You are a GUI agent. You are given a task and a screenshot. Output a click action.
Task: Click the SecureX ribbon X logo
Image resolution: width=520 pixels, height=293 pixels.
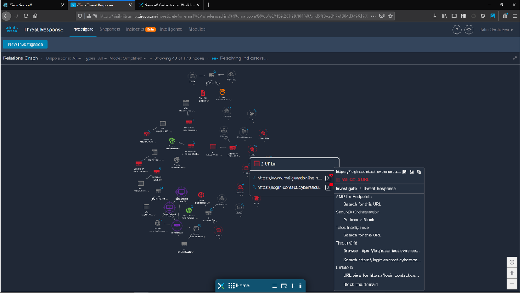pyautogui.click(x=221, y=286)
